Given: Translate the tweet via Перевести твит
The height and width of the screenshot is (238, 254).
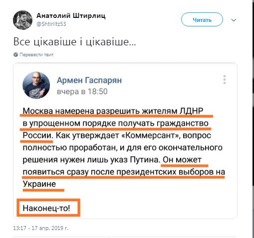Looking at the screenshot, I should pyautogui.click(x=36, y=55).
